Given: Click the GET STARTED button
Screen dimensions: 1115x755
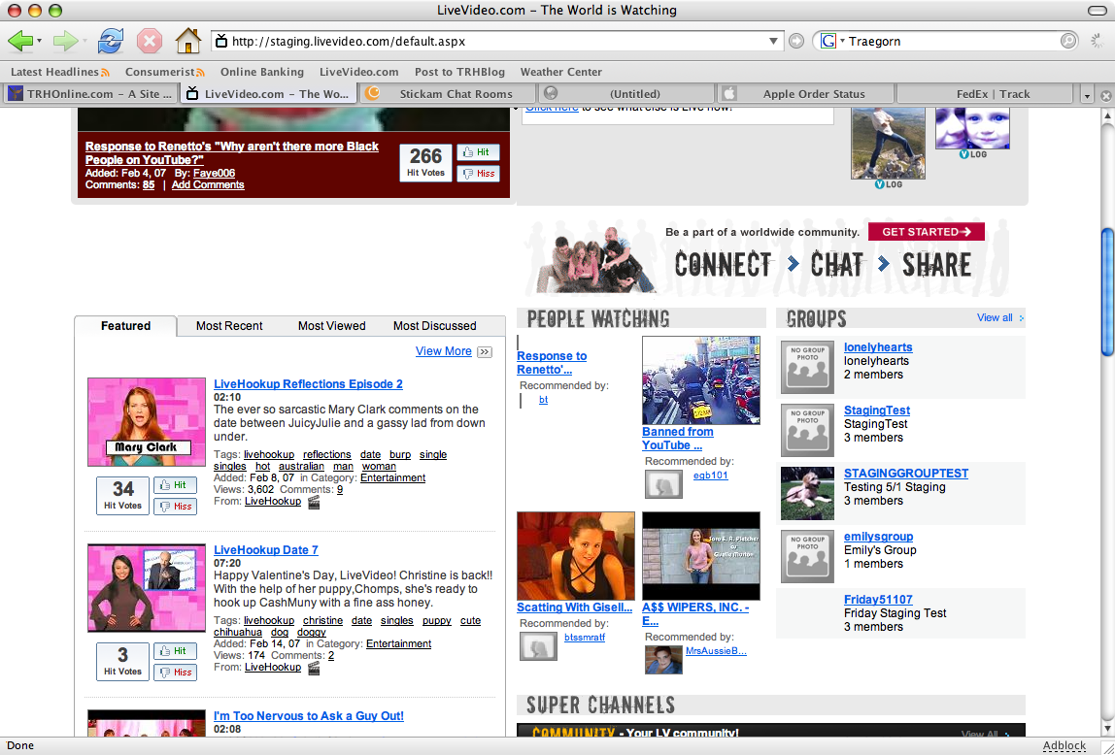Looking at the screenshot, I should 927,232.
